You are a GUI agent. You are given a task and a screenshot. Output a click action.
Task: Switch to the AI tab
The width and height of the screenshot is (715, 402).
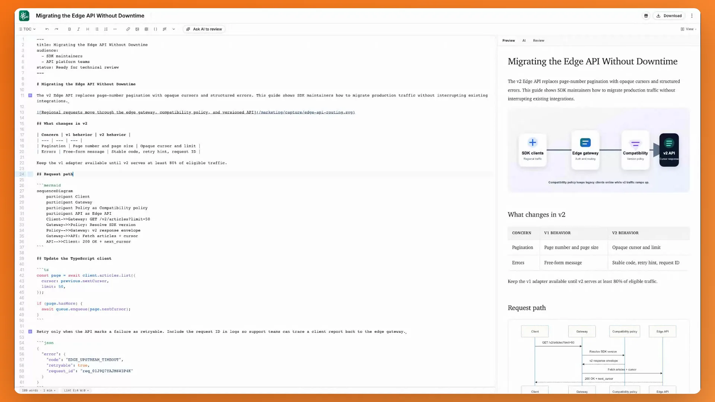pyautogui.click(x=524, y=41)
